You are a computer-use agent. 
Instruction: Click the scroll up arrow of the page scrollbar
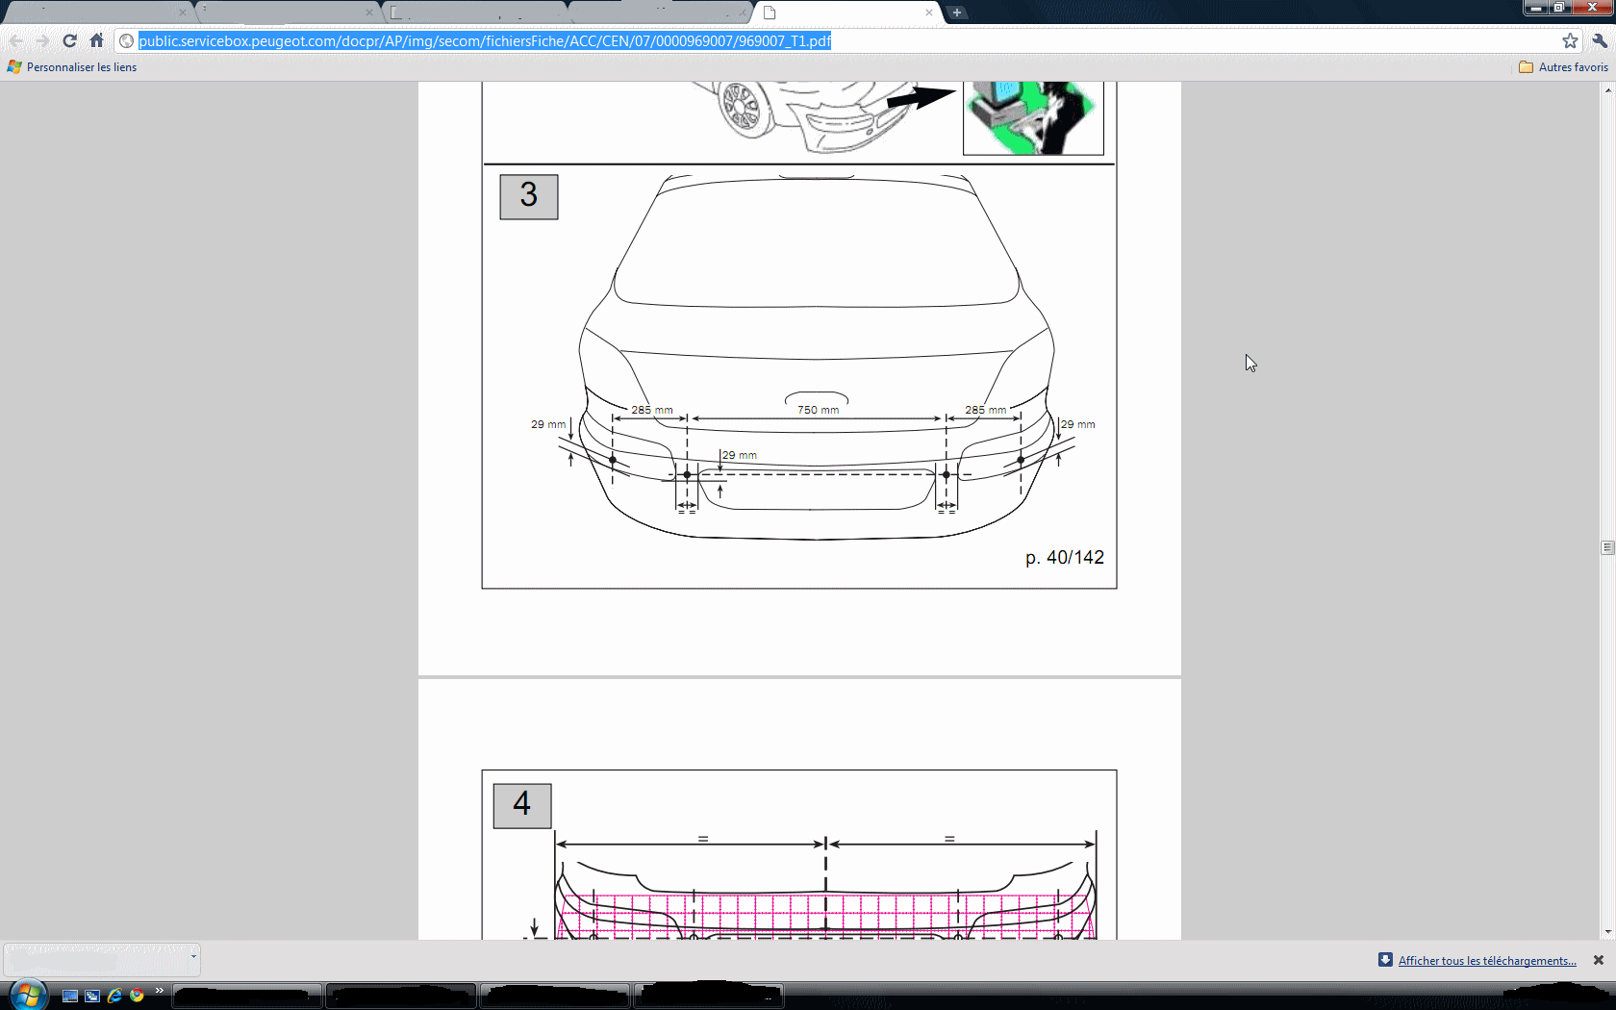(x=1607, y=89)
